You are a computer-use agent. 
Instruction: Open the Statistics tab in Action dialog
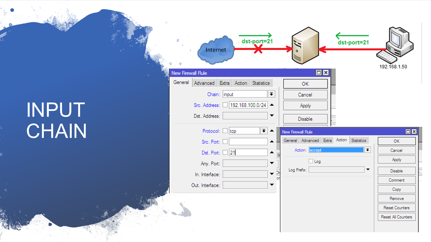point(359,140)
